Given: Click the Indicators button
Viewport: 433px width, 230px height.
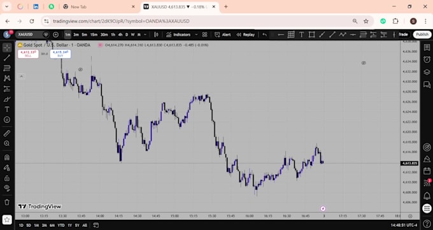Looking at the screenshot, I should pyautogui.click(x=179, y=34).
